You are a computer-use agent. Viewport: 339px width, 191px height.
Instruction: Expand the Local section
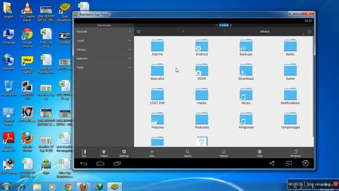pyautogui.click(x=104, y=40)
